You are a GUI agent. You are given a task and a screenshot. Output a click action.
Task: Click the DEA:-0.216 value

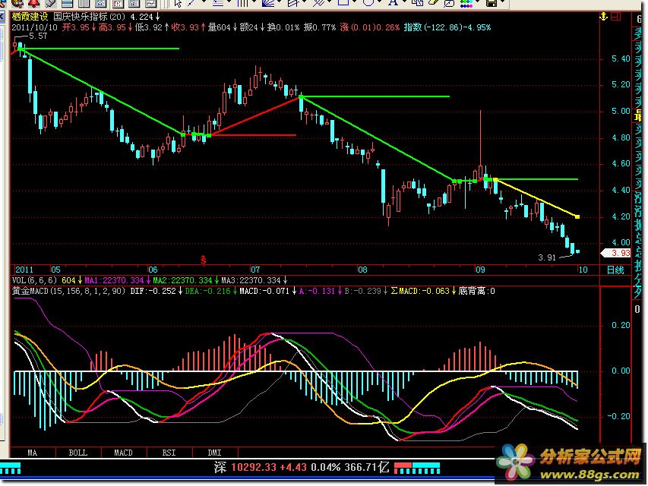tap(207, 292)
